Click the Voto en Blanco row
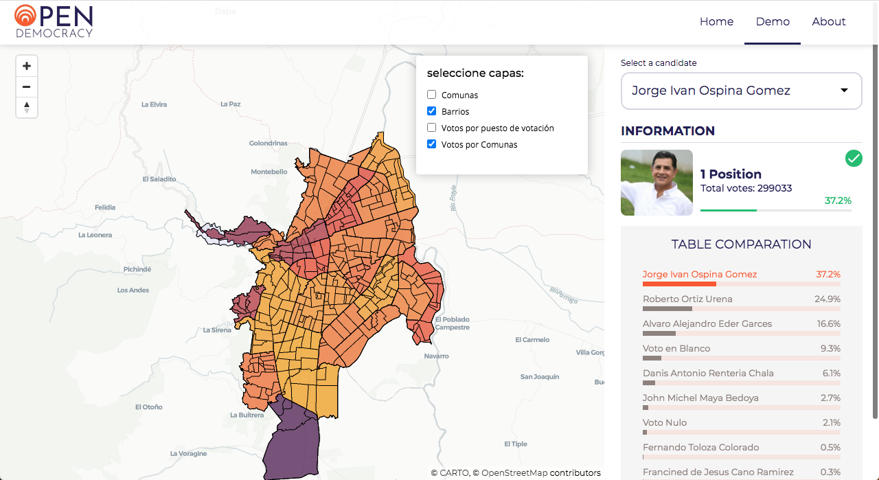 click(x=742, y=352)
